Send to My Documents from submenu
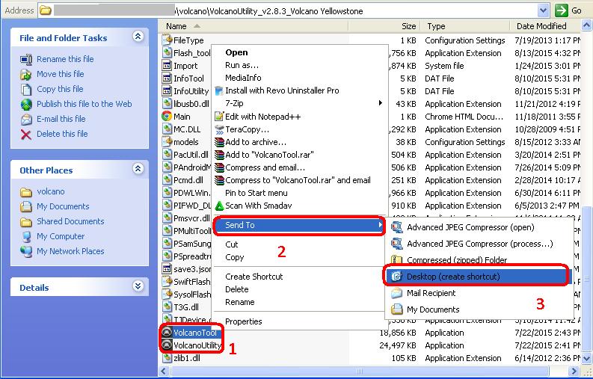The image size is (593, 379). click(x=479, y=309)
